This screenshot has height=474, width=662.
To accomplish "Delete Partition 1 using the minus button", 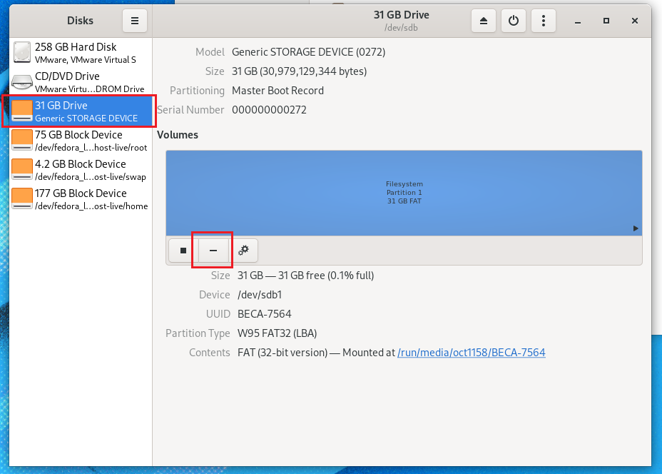I will pos(212,251).
